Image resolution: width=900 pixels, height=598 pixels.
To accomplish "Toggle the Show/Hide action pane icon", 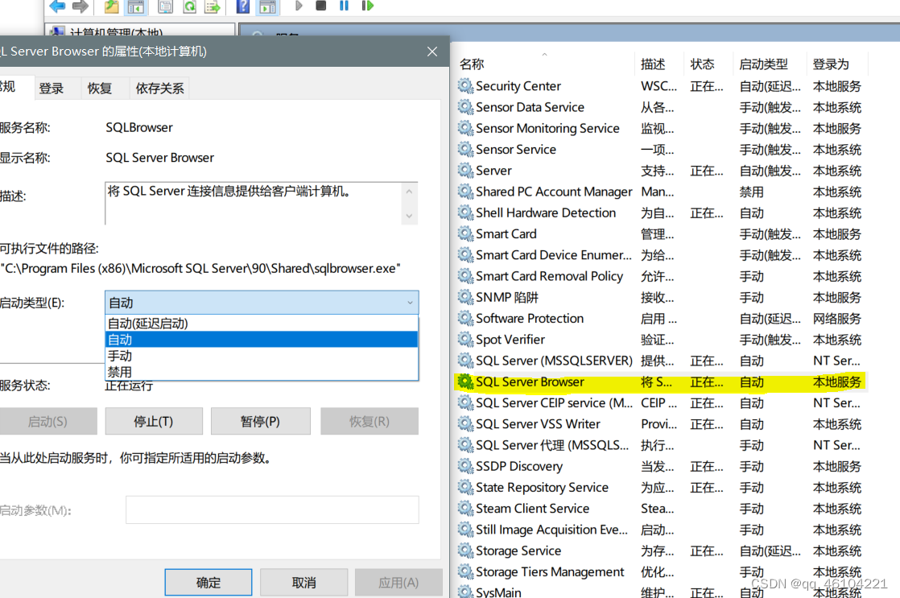I will click(267, 6).
